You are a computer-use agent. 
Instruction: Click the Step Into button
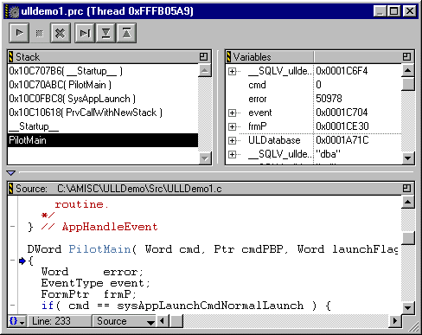click(105, 33)
